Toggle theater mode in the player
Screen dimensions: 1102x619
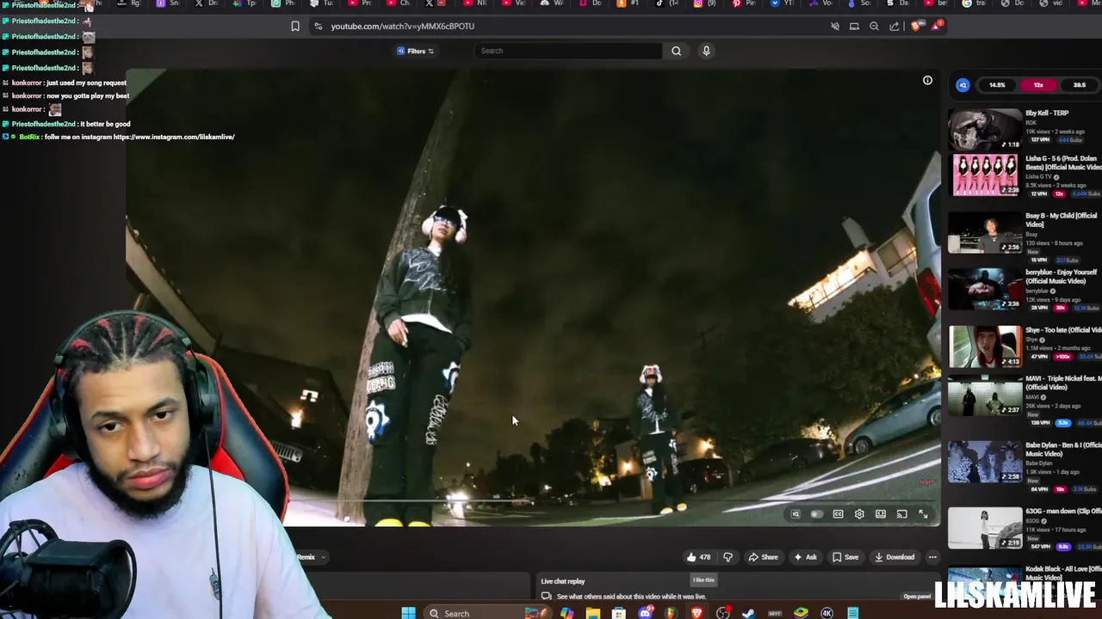tap(881, 514)
